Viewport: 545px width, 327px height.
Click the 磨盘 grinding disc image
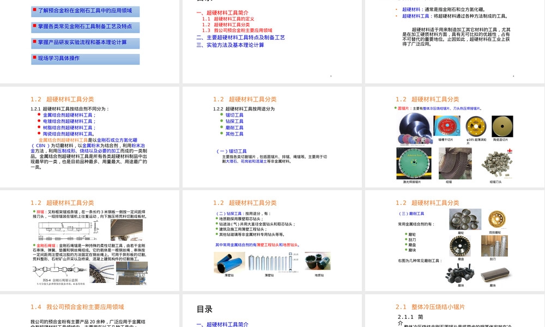(x=460, y=246)
